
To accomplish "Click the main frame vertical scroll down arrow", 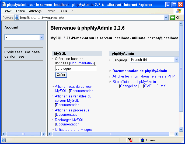I will coord(181,129).
